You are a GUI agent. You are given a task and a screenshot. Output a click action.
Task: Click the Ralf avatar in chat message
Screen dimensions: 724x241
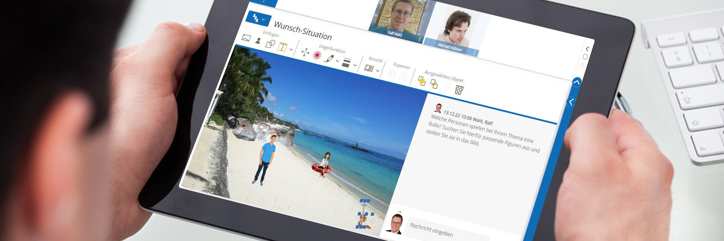438,108
